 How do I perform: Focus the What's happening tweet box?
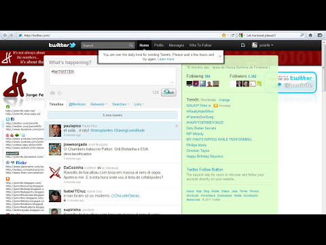click(x=113, y=76)
